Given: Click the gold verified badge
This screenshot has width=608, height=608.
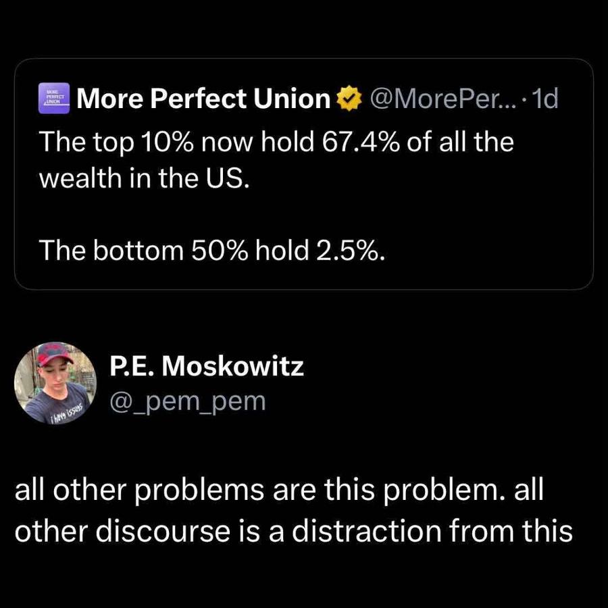Looking at the screenshot, I should (348, 99).
